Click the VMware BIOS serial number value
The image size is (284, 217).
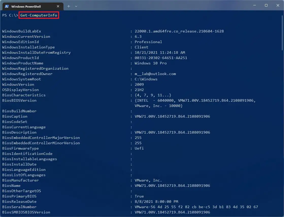pos(196,207)
